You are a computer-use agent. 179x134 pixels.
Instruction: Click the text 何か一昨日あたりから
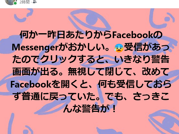66,35
